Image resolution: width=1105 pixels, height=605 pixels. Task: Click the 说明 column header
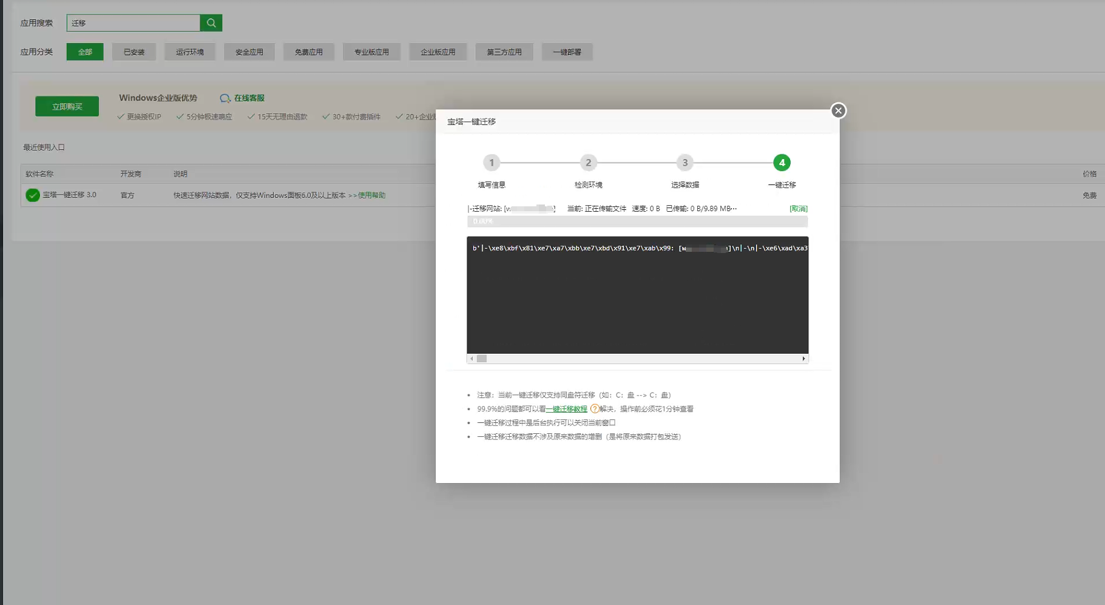[180, 174]
